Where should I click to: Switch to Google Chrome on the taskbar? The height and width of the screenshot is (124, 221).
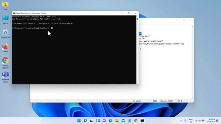click(x=136, y=121)
